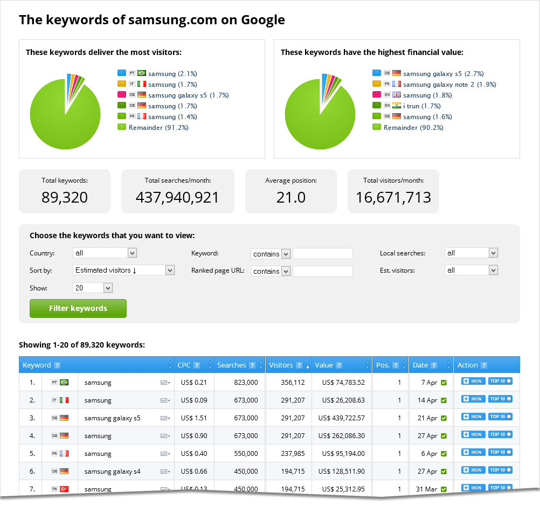Sort the table by Date column
Image resolution: width=540 pixels, height=506 pixels.
449,365
